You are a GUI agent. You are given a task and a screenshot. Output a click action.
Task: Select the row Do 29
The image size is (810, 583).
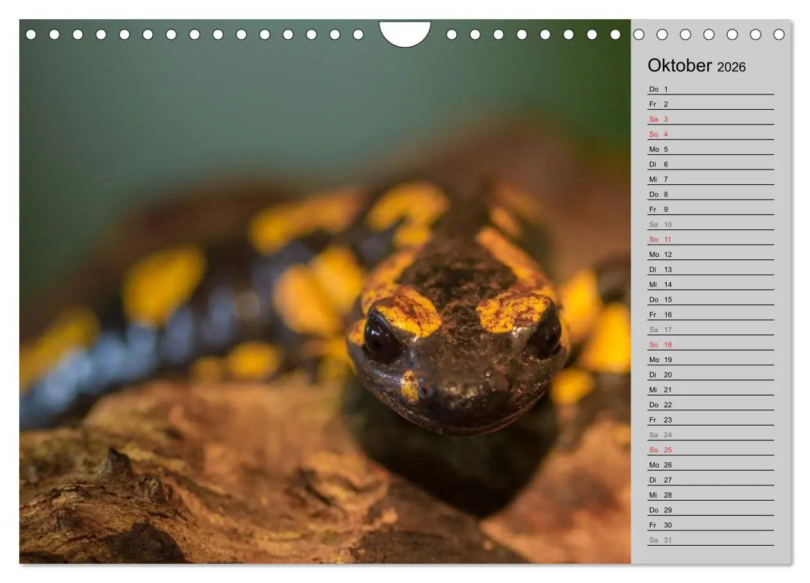710,510
